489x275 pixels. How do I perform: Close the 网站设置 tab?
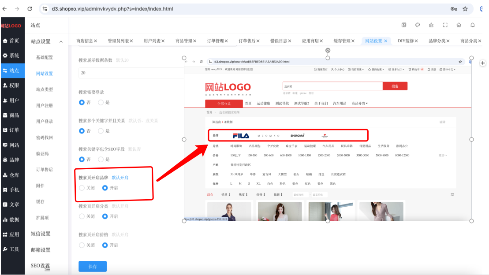point(386,41)
